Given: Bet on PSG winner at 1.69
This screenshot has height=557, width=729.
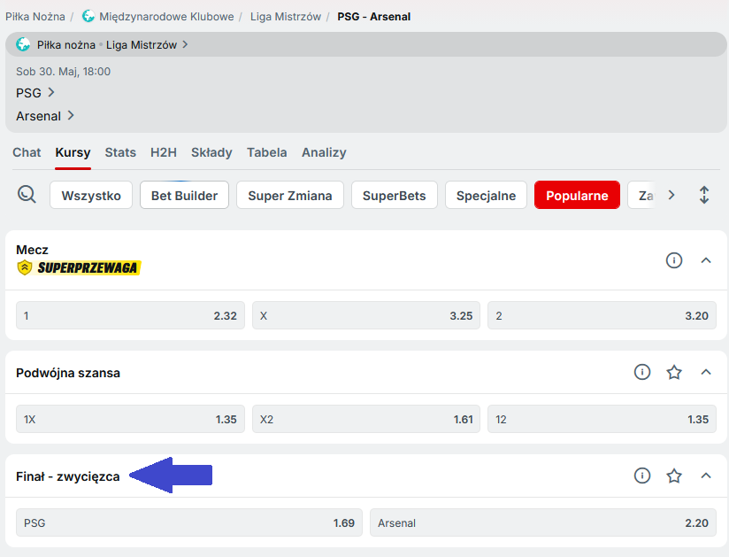Looking at the screenshot, I should coord(189,522).
